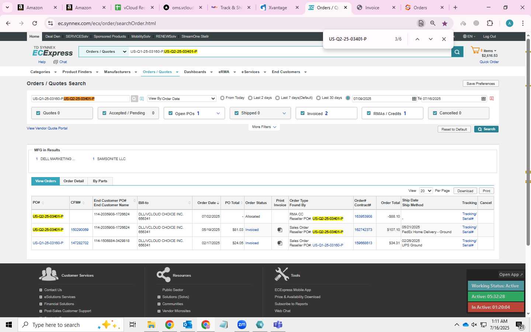Screen dimensions: 531x332
Task: Click the browser zoom magnifier icon
Action: (433, 23)
